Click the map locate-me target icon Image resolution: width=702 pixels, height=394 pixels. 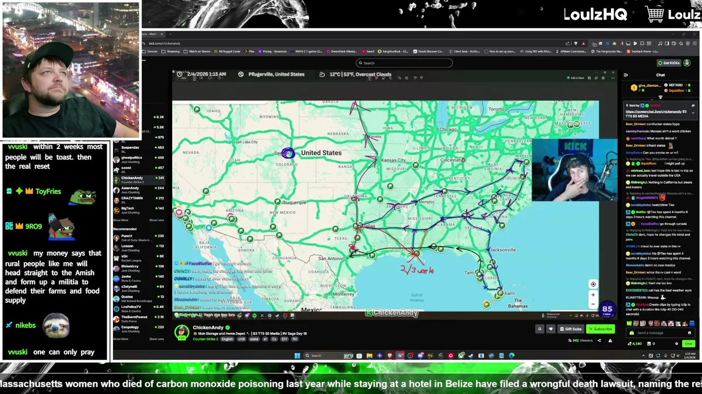[x=593, y=284]
